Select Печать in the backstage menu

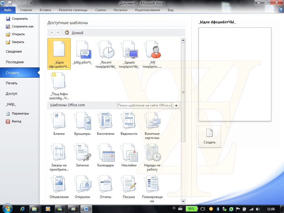pos(12,83)
